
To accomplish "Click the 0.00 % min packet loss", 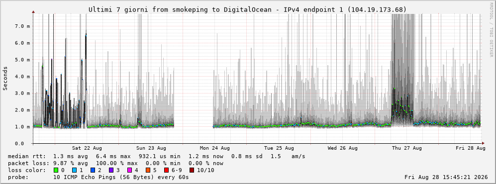I will tap(163, 164).
